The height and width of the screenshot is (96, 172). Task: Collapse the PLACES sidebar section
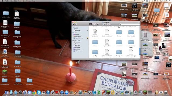(x=73, y=33)
